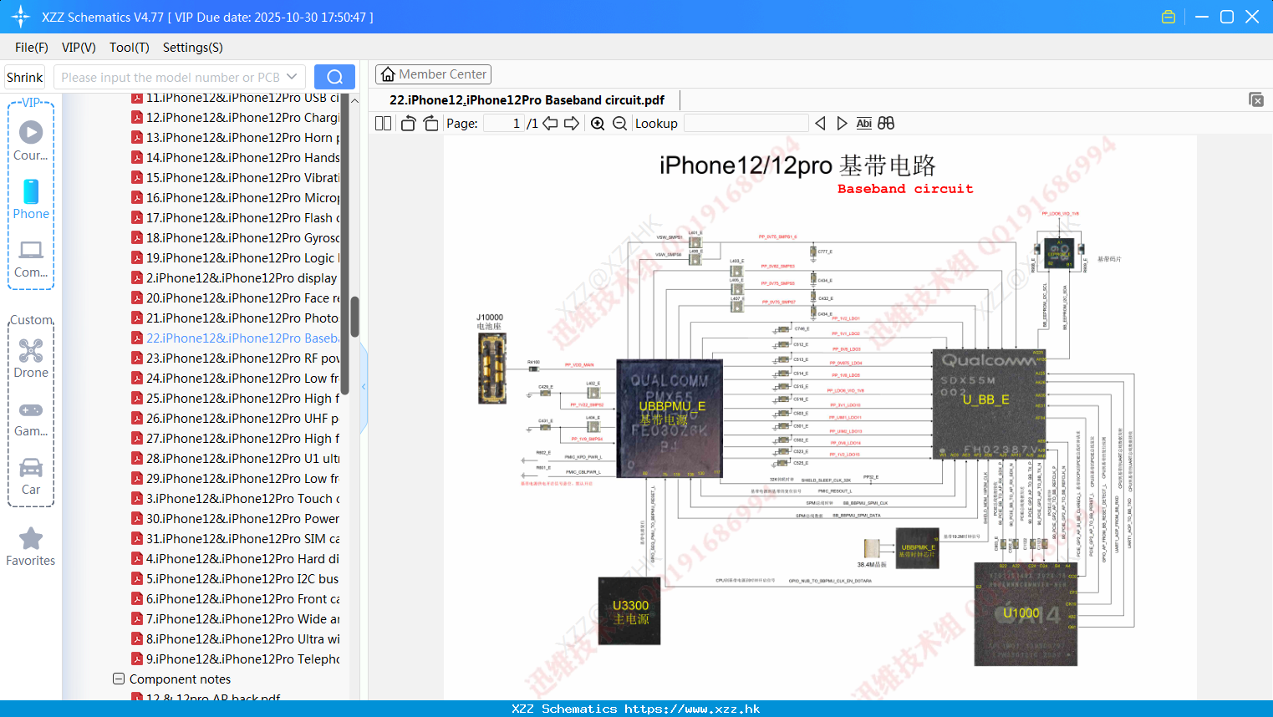1273x717 pixels.
Task: Rotate the PDF page counterclockwise
Action: coord(407,123)
